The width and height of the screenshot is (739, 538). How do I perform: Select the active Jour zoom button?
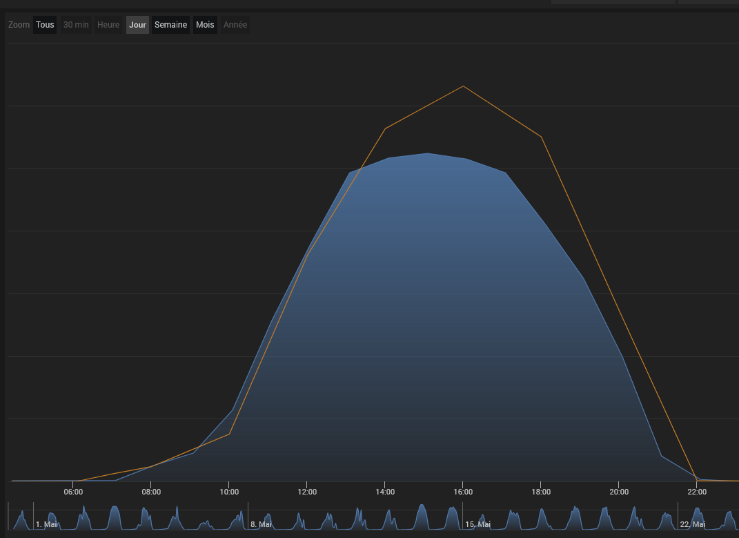(x=137, y=25)
